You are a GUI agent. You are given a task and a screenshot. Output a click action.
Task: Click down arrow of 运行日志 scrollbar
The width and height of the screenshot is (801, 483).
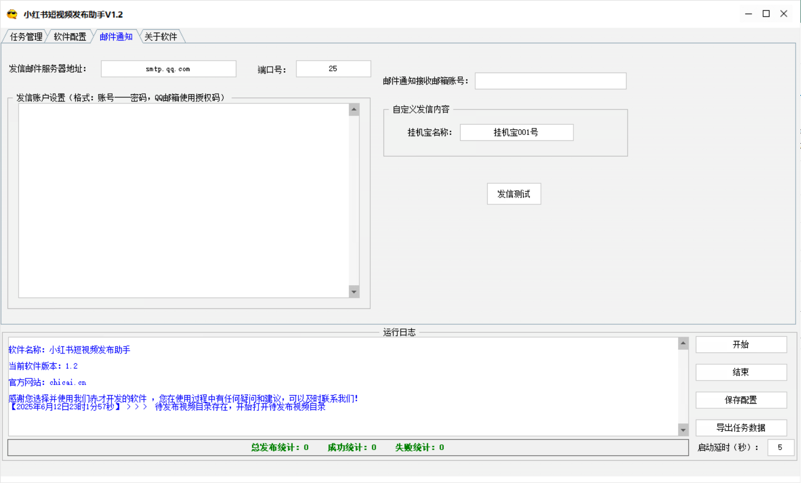683,430
